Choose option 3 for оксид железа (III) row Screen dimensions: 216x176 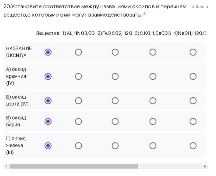pos(153,146)
